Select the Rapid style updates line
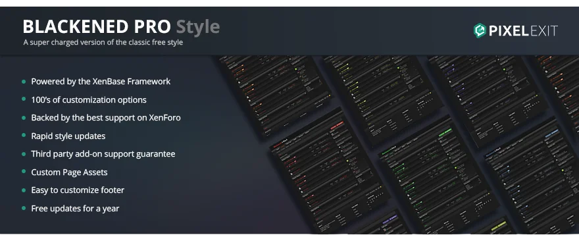 coord(68,136)
